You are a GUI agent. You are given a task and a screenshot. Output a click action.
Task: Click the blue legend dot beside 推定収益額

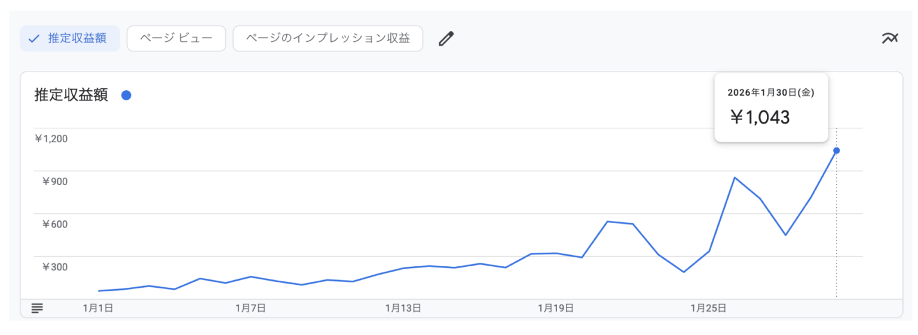[x=126, y=95]
